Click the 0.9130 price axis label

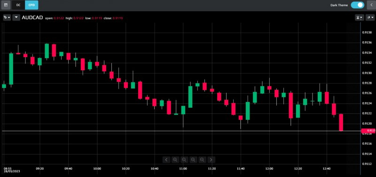367,73
